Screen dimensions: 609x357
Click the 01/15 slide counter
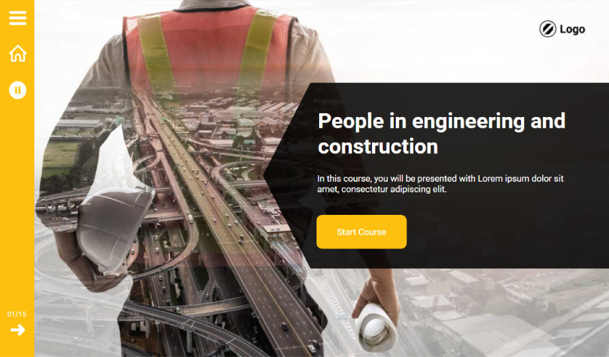(17, 314)
